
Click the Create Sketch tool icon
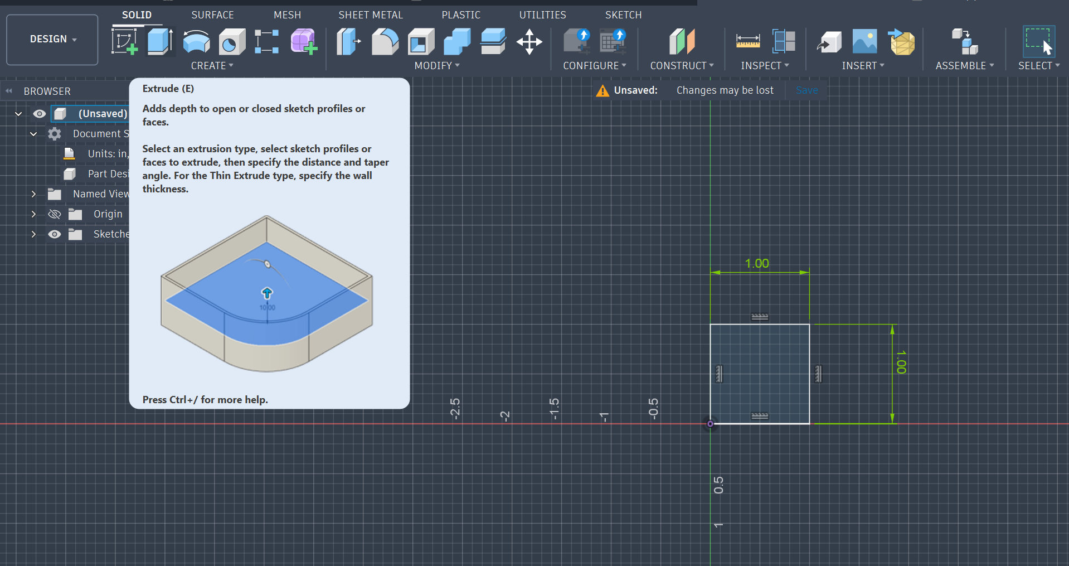(x=124, y=42)
